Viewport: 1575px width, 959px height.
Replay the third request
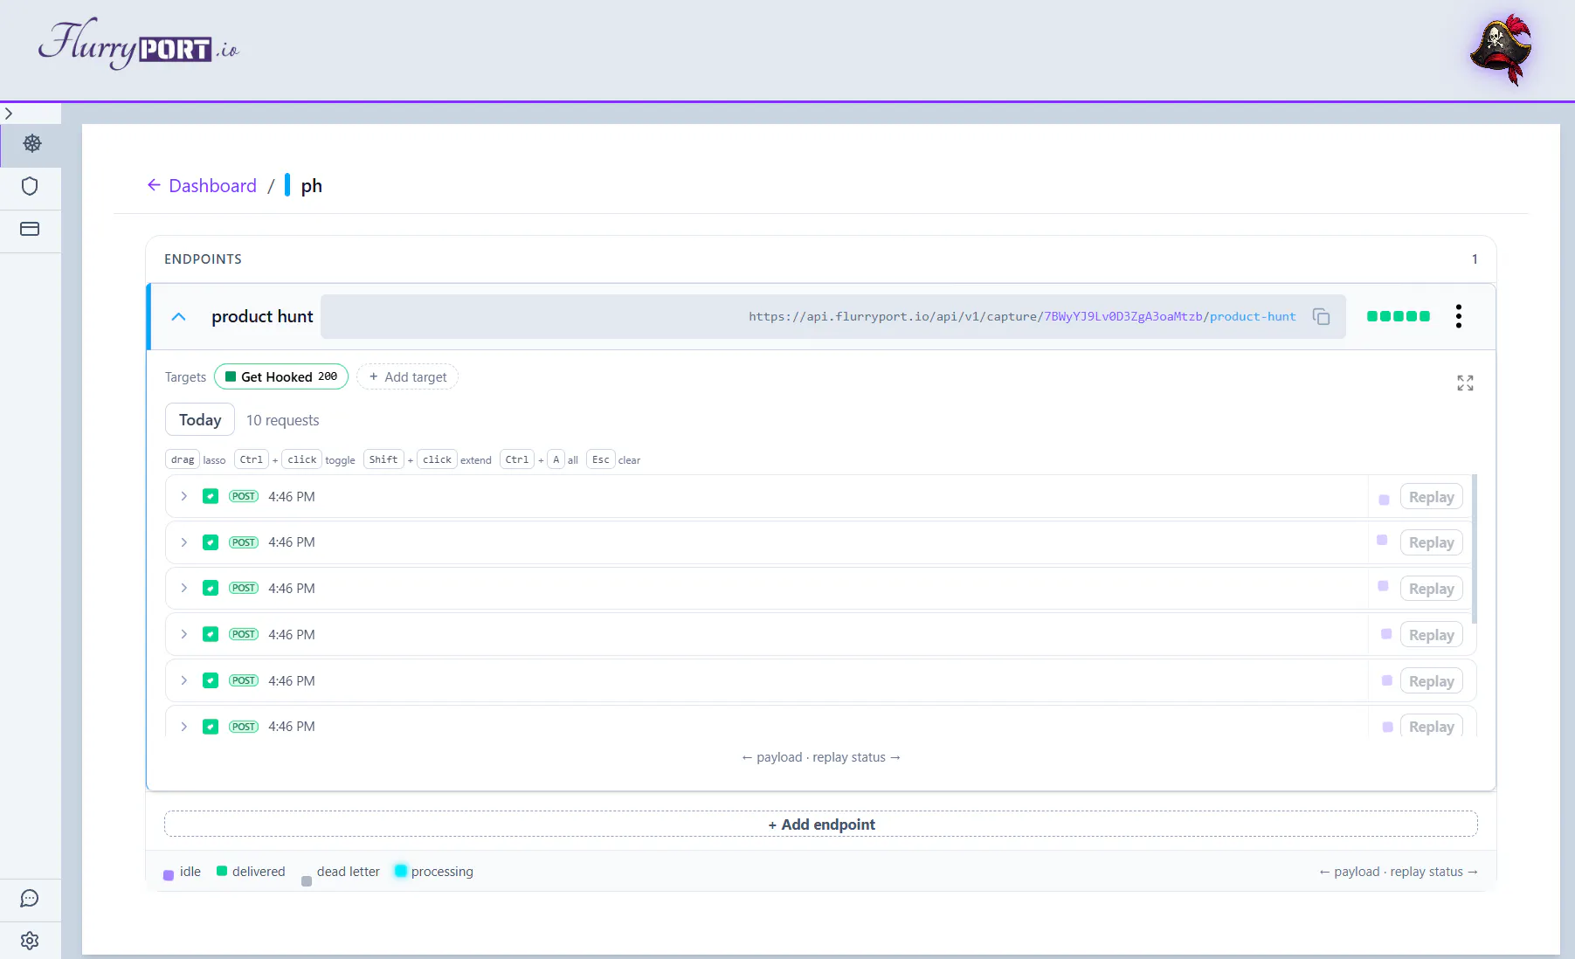point(1431,589)
